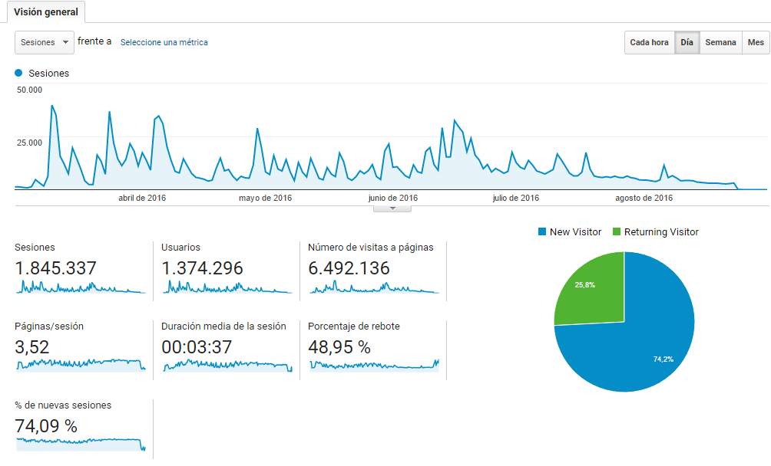This screenshot has height=466, width=771.
Task: Click 'Duración media de la sesión' sparkline
Action: [227, 366]
